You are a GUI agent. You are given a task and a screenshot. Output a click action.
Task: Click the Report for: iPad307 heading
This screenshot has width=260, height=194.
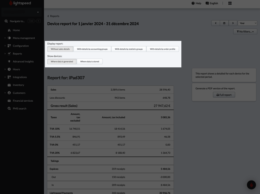point(66,78)
